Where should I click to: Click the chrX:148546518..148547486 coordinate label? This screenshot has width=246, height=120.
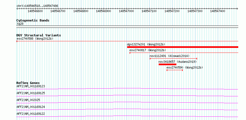(37, 6)
